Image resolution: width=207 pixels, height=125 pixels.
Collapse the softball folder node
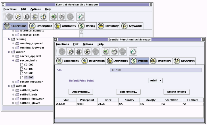9,86
